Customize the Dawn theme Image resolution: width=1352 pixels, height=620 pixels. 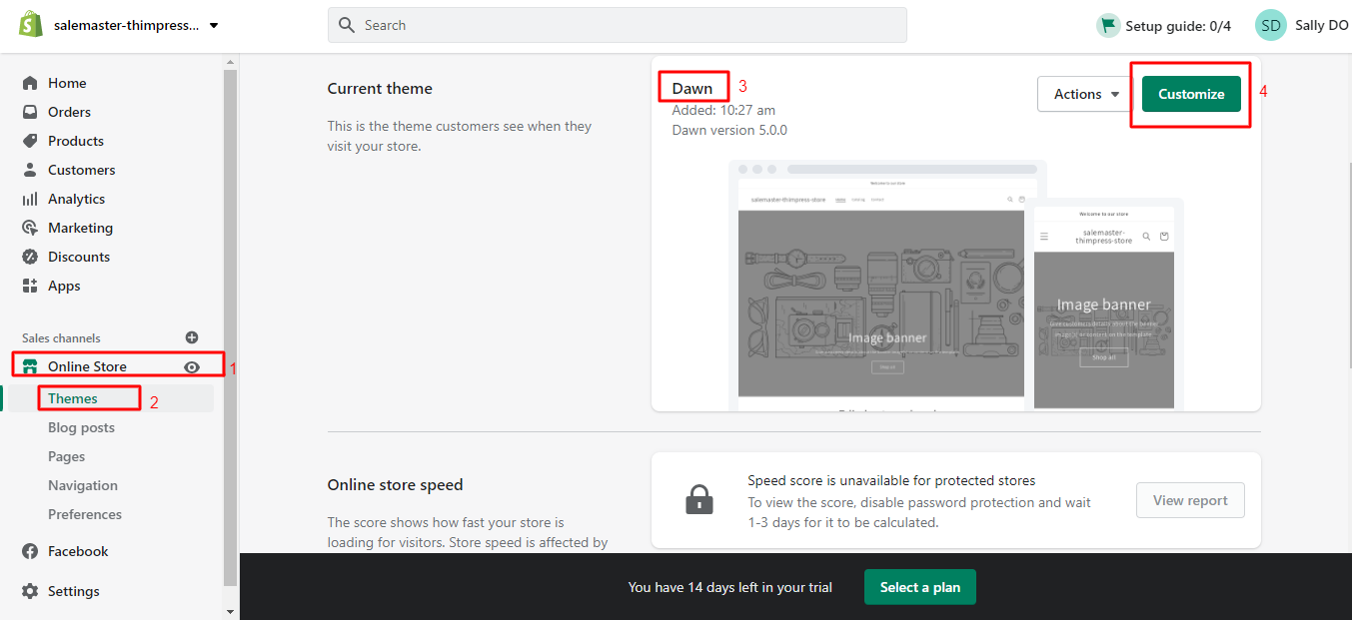[1189, 93]
